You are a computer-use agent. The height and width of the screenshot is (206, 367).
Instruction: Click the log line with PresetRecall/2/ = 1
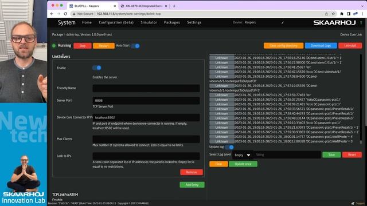pyautogui.click(x=284, y=132)
